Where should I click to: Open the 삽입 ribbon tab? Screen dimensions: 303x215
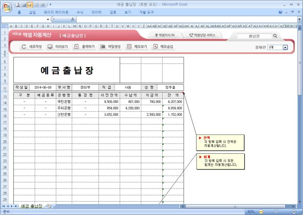(32, 13)
